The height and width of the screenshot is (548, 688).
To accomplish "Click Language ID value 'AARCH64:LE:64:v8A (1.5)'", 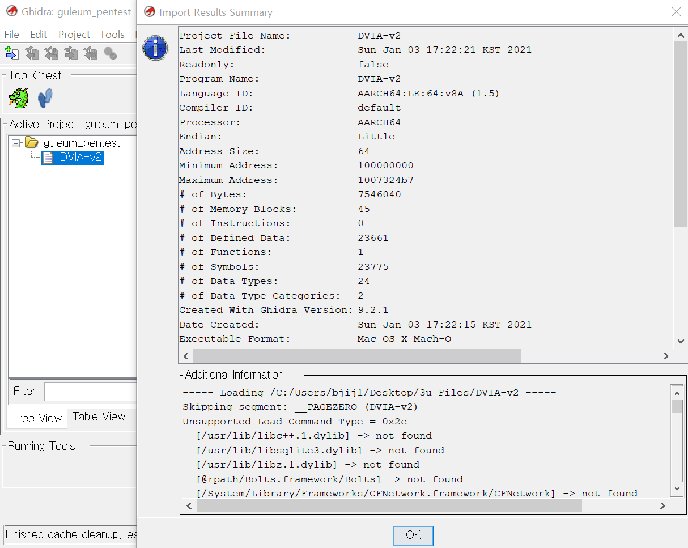I will [x=428, y=94].
